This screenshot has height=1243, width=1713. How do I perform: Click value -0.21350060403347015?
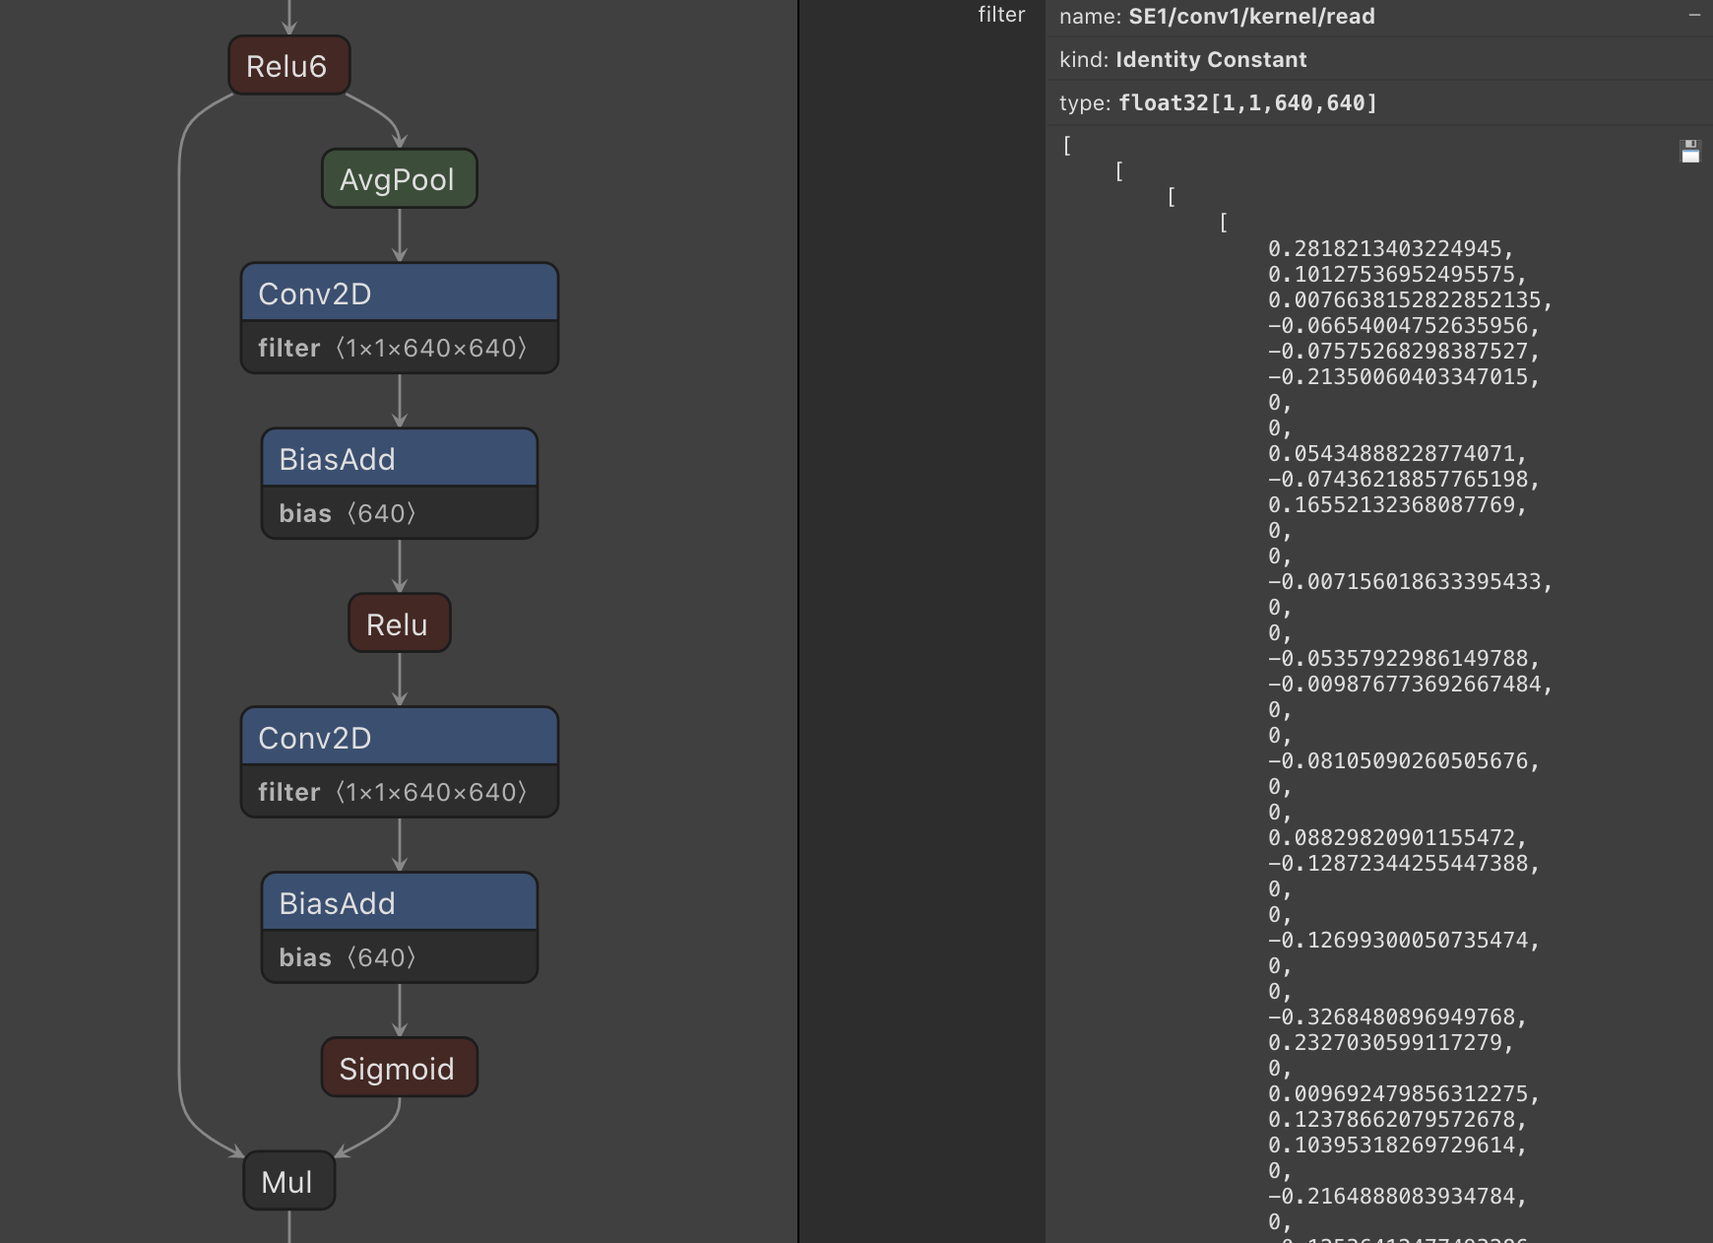click(x=1404, y=377)
